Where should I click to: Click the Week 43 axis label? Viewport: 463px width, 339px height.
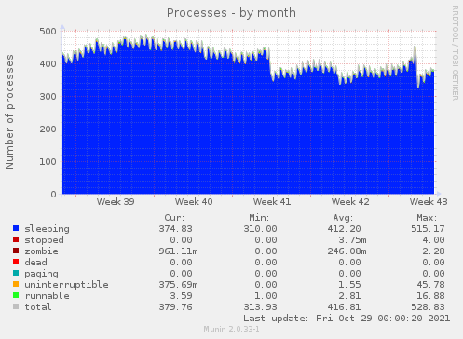tap(429, 202)
